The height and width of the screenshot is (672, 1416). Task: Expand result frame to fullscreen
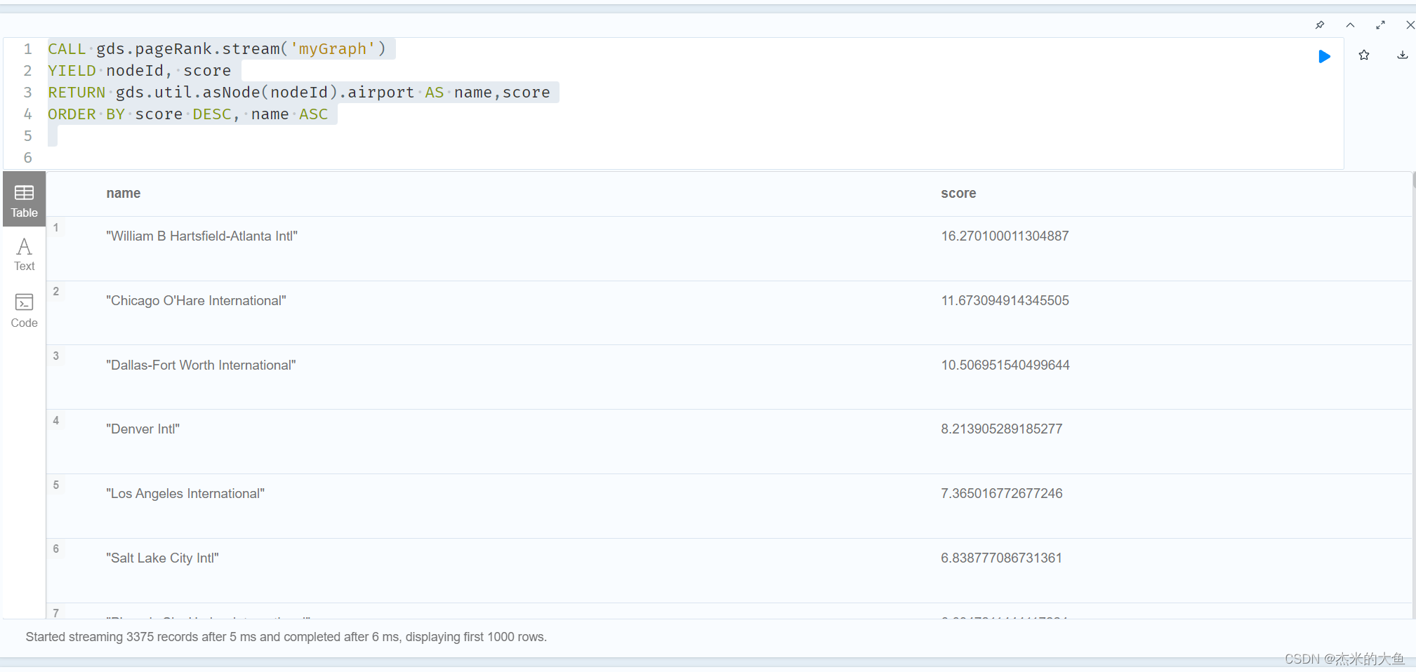tap(1380, 25)
